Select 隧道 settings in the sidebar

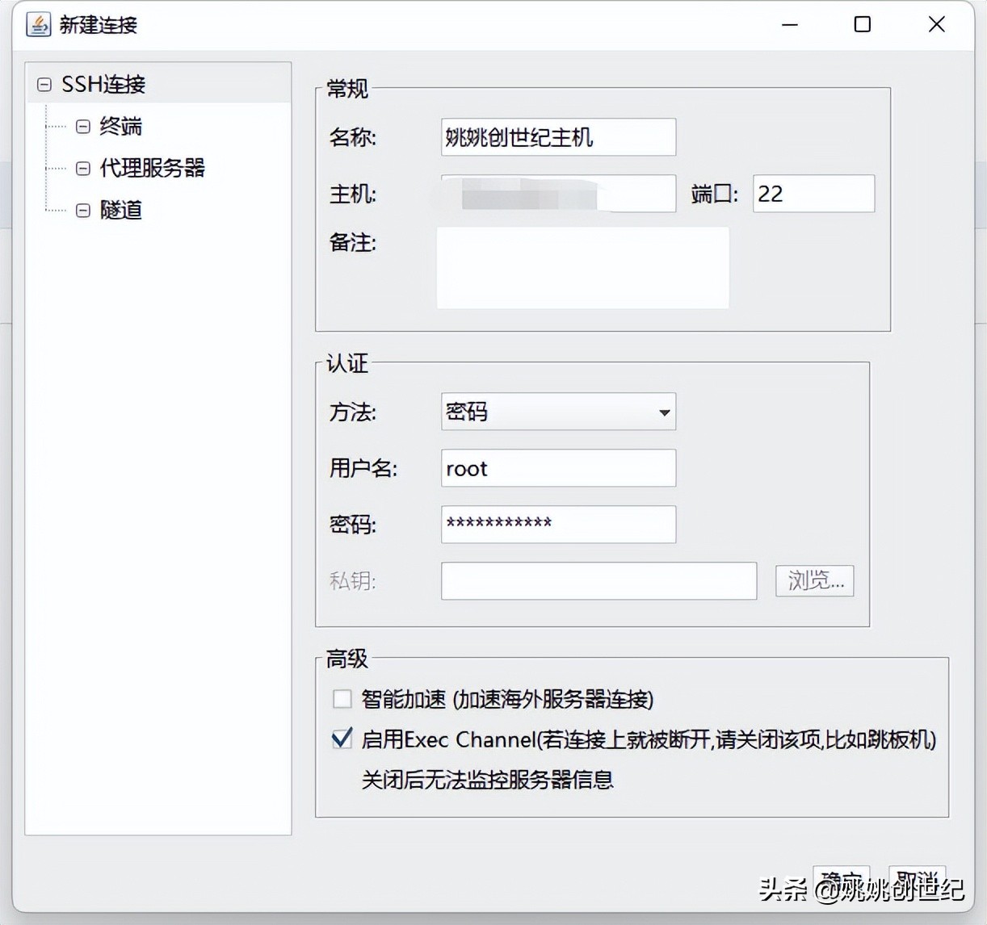point(120,210)
